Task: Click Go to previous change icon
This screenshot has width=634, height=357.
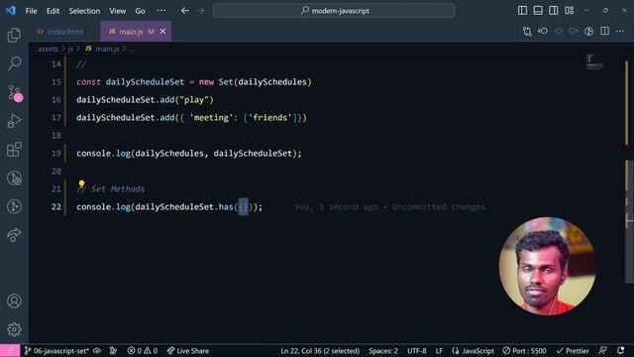Action: click(x=543, y=31)
